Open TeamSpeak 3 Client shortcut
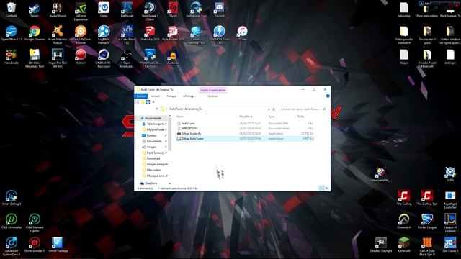The height and width of the screenshot is (259, 461). pyautogui.click(x=150, y=12)
